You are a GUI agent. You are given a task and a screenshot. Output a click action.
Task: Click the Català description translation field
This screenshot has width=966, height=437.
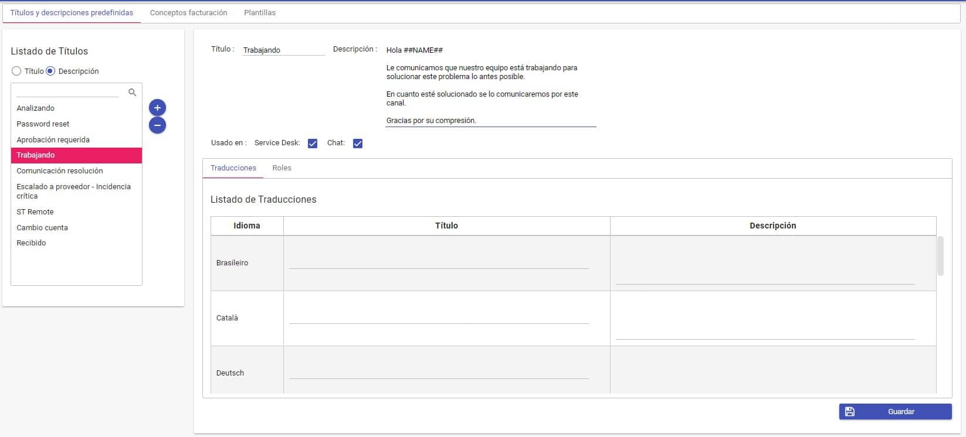coord(765,332)
